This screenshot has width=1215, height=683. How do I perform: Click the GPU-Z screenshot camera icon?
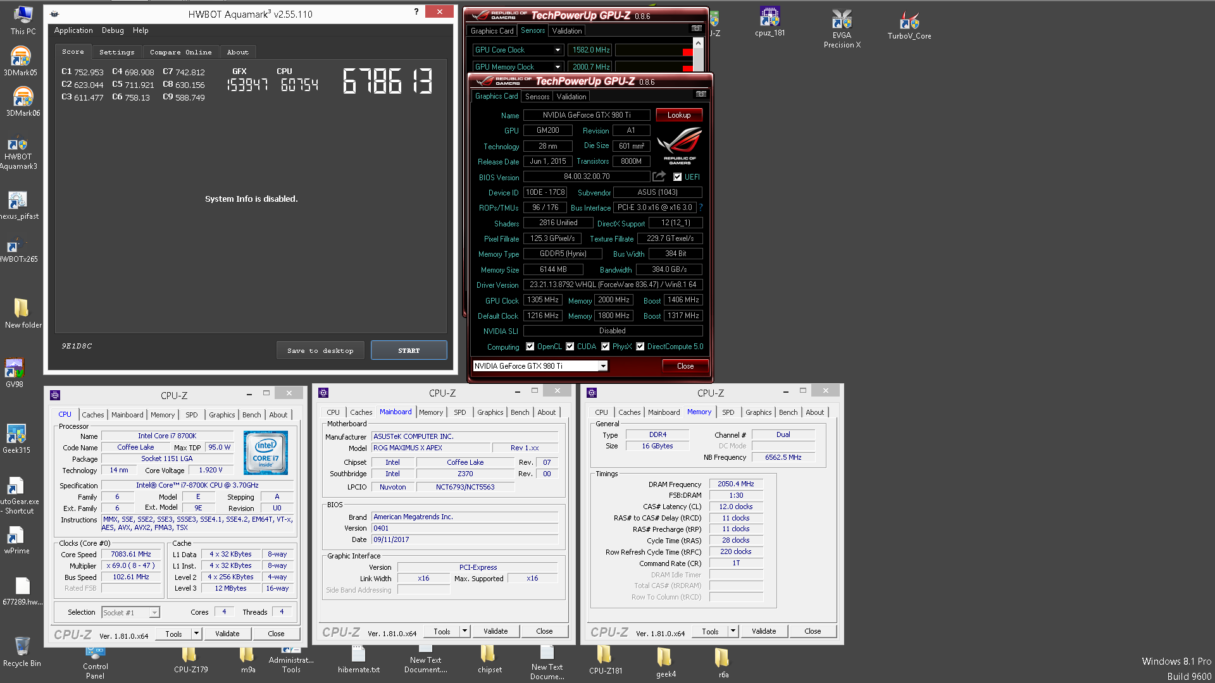click(x=701, y=94)
